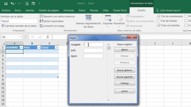
Task: Open the Diseño de página tab
Action: (x=49, y=10)
